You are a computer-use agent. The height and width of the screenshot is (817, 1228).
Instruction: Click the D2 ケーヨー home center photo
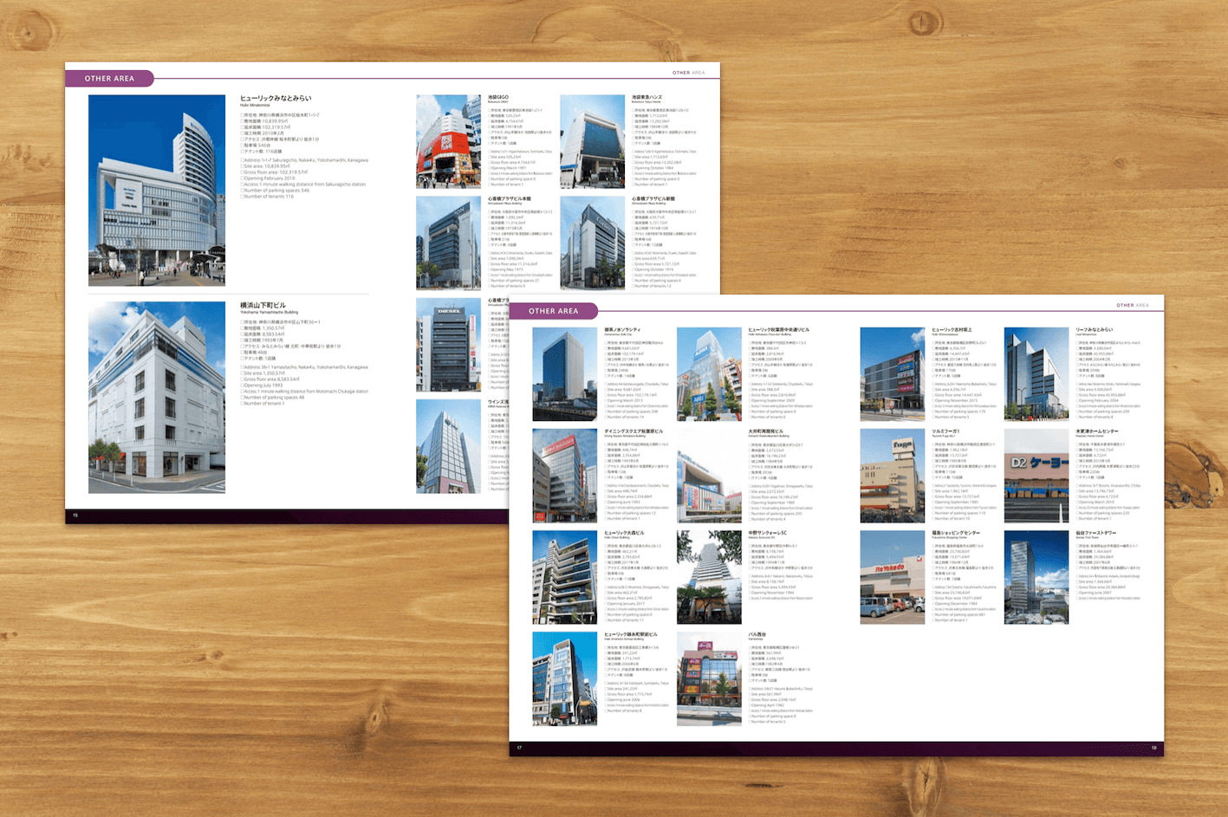pos(1036,476)
